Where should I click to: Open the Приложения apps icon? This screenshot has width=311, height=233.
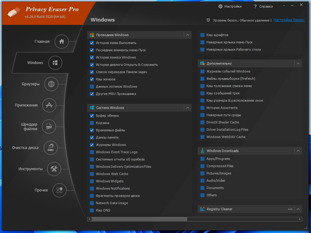tap(49, 105)
